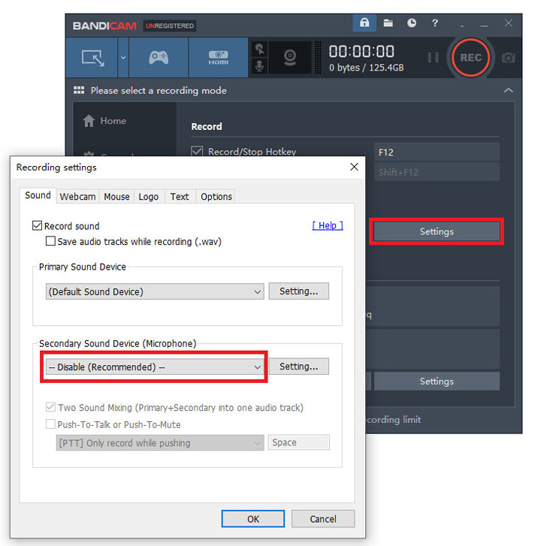Switch to game recording mode
541x546 pixels.
pyautogui.click(x=158, y=58)
